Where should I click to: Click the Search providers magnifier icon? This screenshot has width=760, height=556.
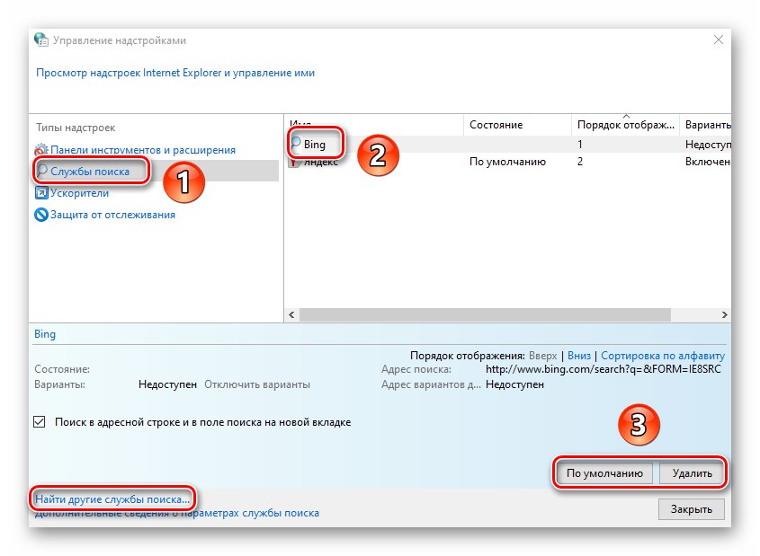pos(42,171)
